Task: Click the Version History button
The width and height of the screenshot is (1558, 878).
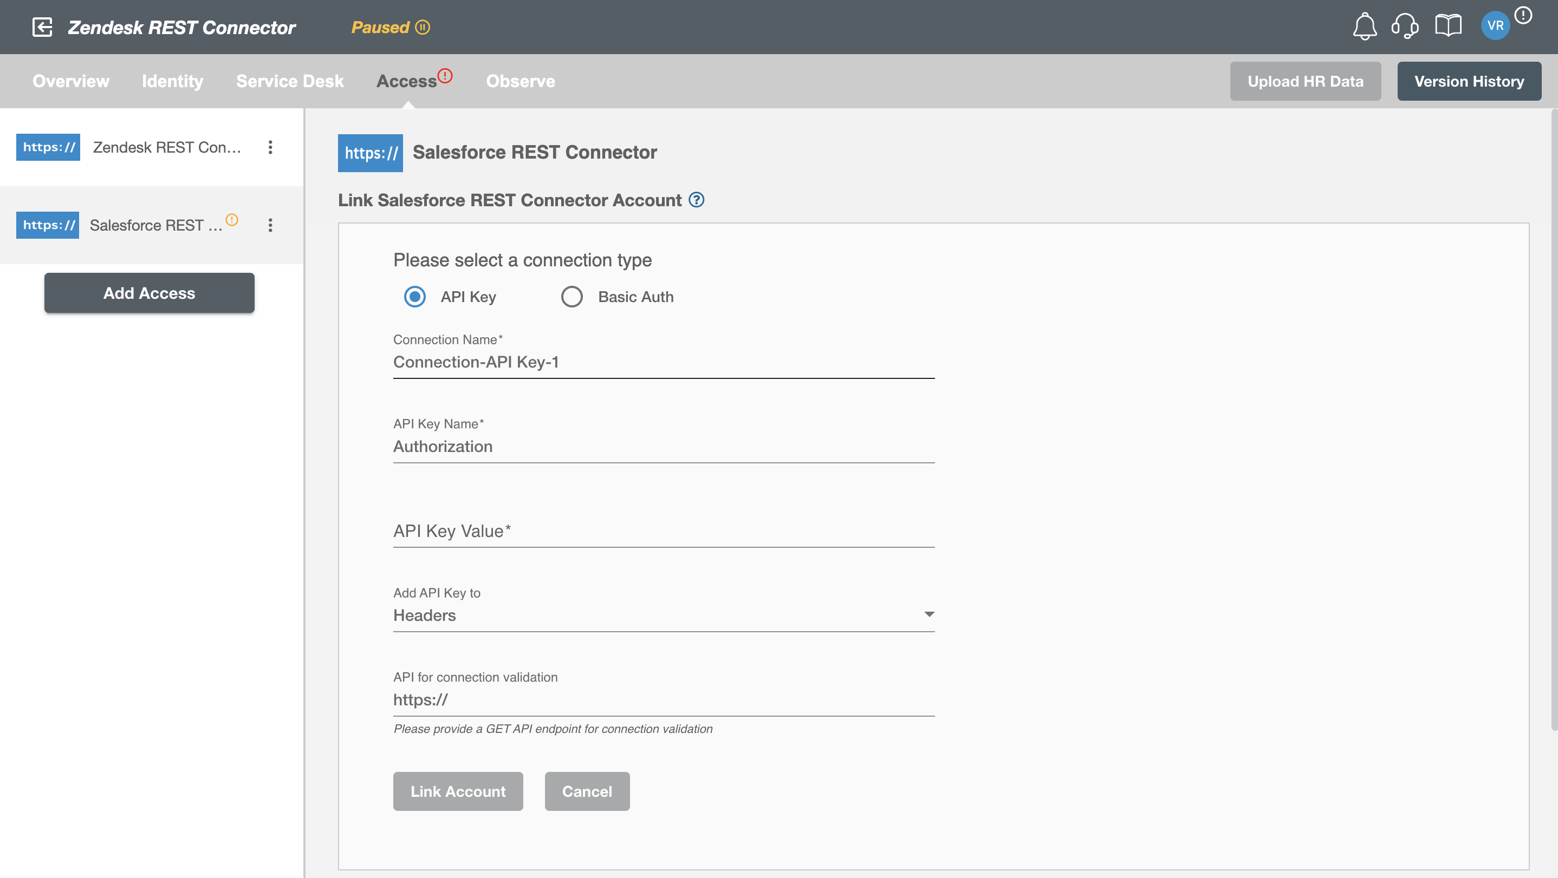Action: pos(1469,81)
